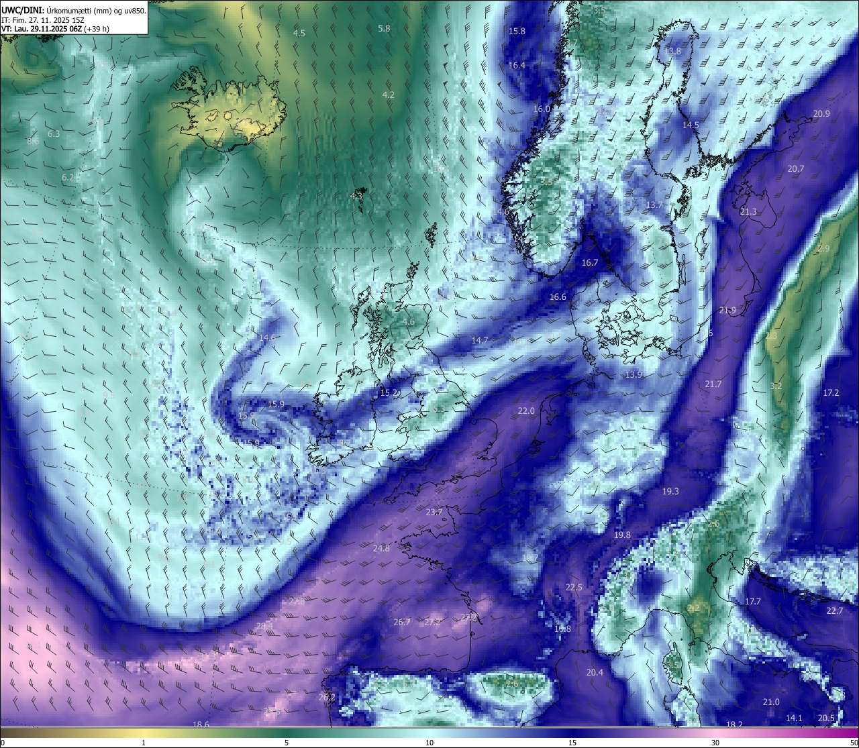
Task: Click the 22.7 value in the lower right
Action: [x=835, y=610]
